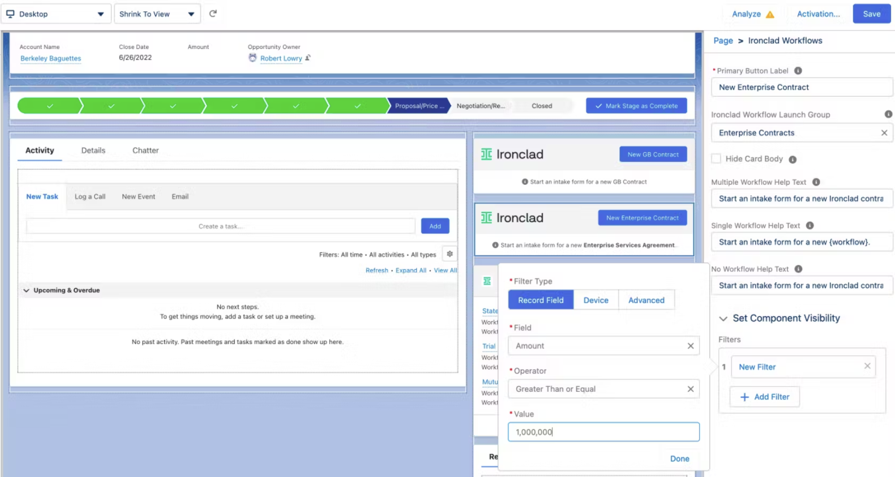
Task: Click the Save button
Action: coord(871,14)
